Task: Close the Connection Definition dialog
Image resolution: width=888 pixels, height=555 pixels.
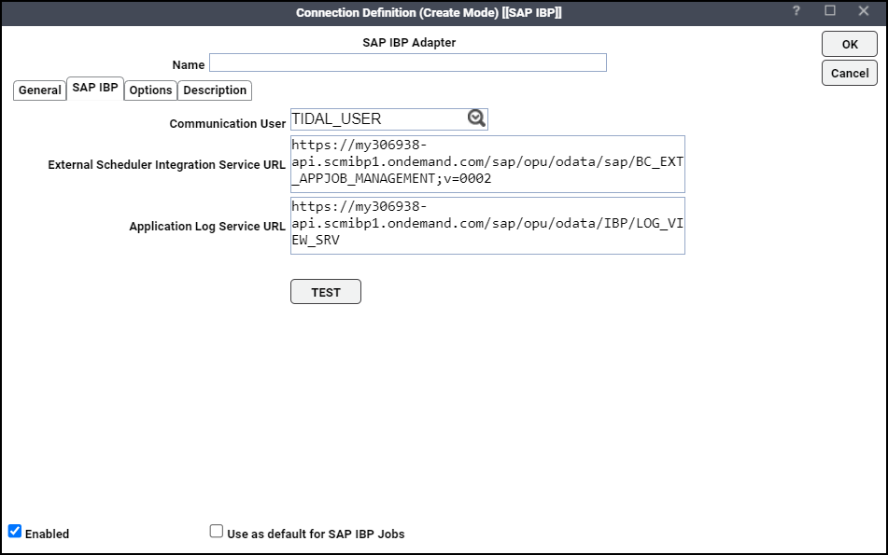Action: (x=863, y=11)
